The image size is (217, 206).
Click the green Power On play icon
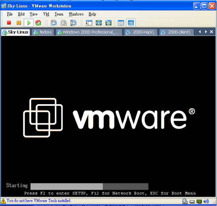(29, 23)
